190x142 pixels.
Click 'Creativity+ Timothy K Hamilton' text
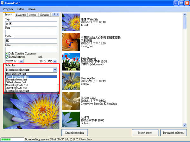[99, 104]
